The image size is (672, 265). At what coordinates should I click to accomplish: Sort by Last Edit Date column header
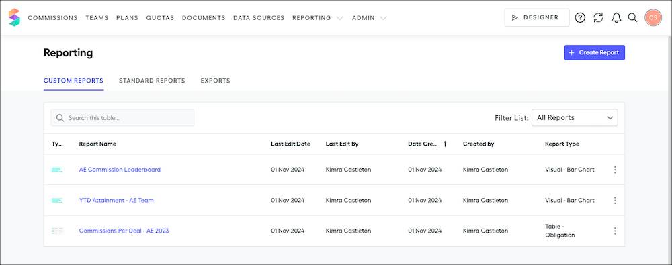[290, 144]
